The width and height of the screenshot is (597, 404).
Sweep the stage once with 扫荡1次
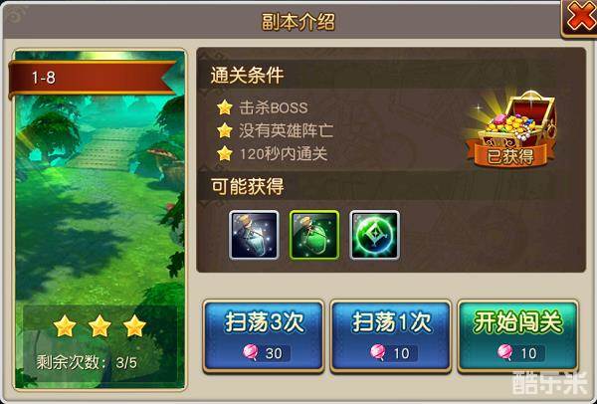(x=391, y=336)
